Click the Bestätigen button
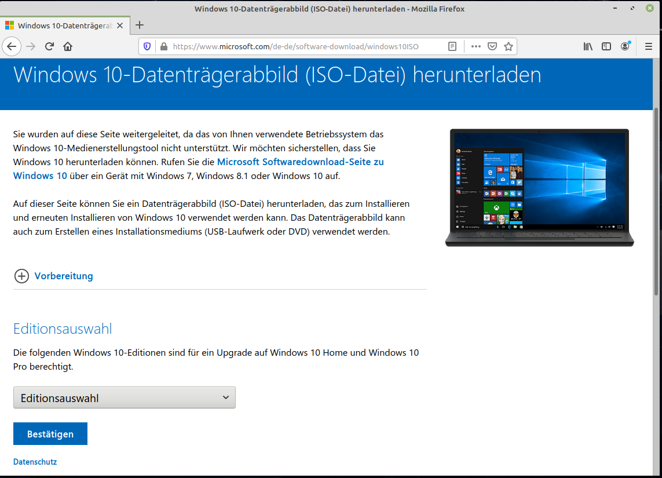Image resolution: width=662 pixels, height=478 pixels. pos(50,433)
